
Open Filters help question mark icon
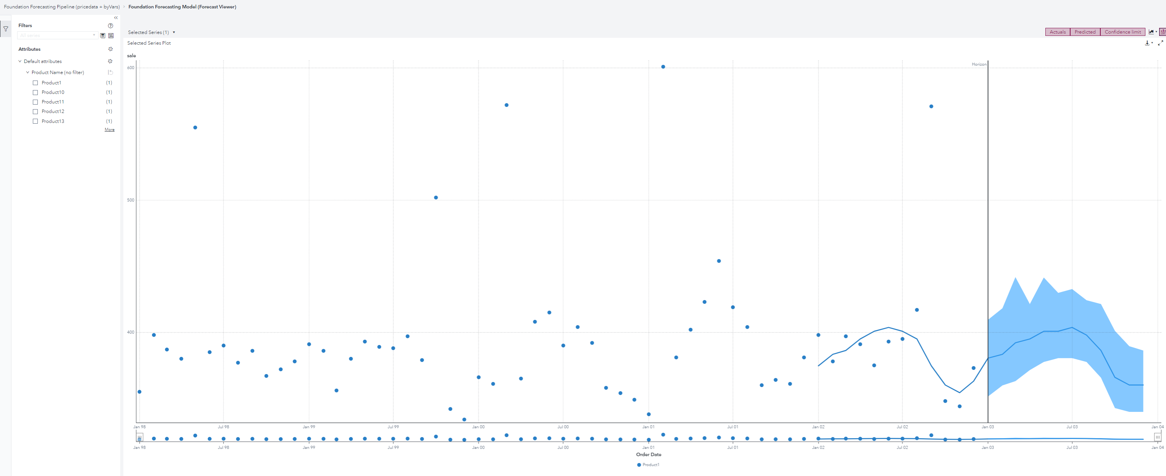(110, 26)
